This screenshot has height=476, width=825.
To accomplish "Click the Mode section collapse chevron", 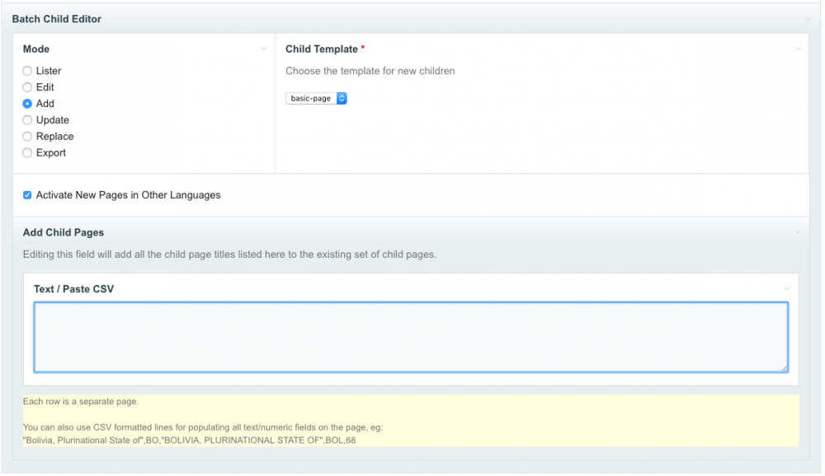I will click(263, 49).
